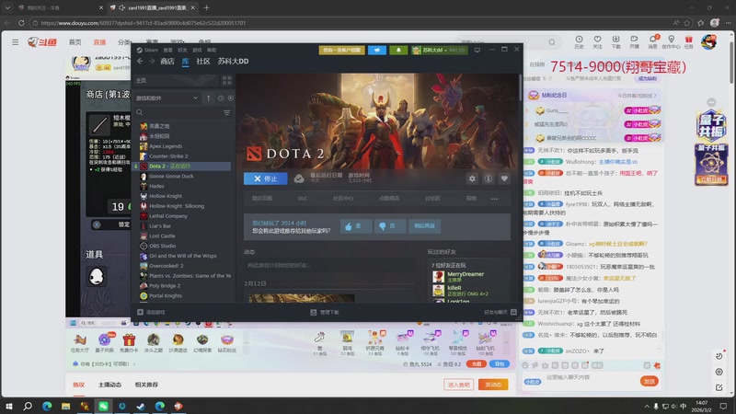Open Douyu 下载 download icon

[615, 40]
